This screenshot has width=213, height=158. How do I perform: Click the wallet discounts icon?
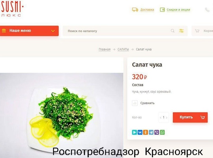[163, 9]
